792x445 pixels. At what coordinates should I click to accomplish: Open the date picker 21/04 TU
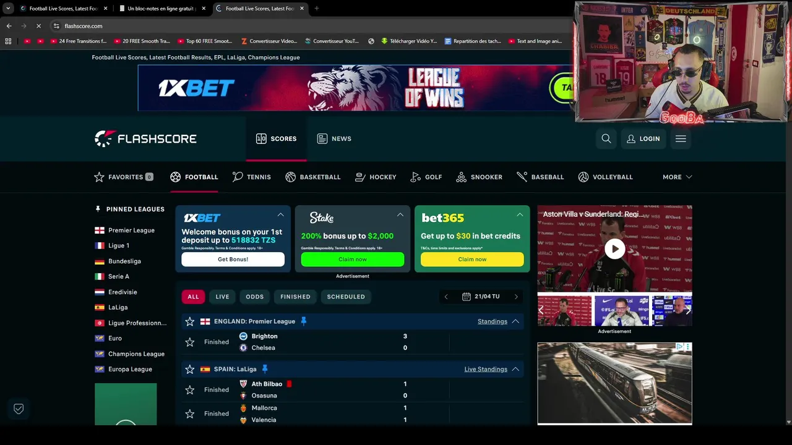click(x=481, y=297)
